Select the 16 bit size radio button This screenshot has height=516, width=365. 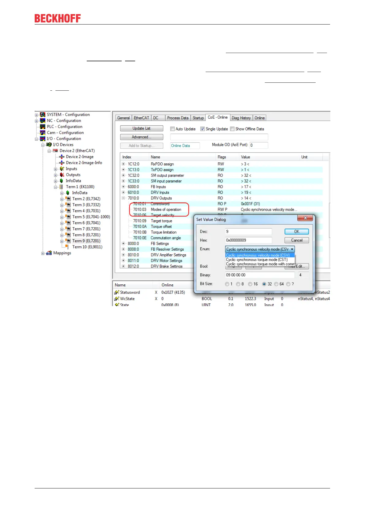pyautogui.click(x=250, y=284)
